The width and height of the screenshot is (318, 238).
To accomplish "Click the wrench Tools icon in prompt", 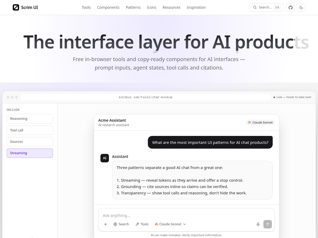I will click(x=137, y=224).
